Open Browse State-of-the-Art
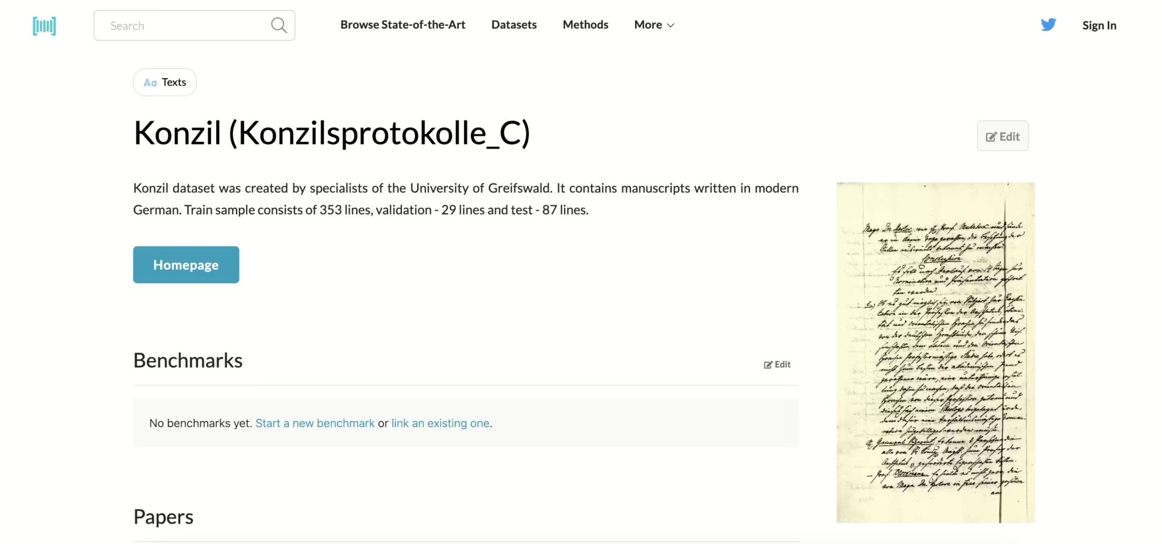The image size is (1162, 544). click(x=402, y=24)
